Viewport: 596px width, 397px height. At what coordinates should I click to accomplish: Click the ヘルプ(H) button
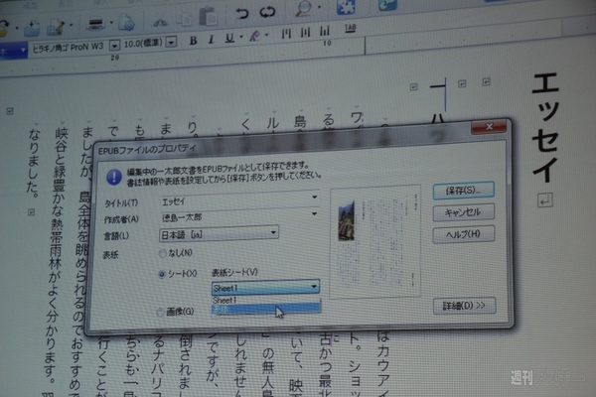point(464,234)
